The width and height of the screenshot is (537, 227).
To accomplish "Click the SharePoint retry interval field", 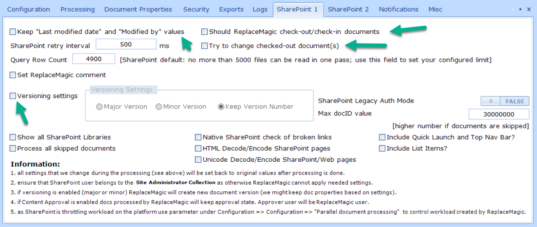I will (126, 45).
